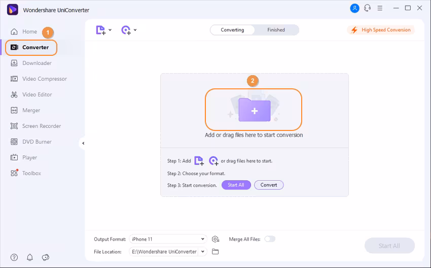Open Downloader in the sidebar
The height and width of the screenshot is (268, 431).
(x=31, y=63)
